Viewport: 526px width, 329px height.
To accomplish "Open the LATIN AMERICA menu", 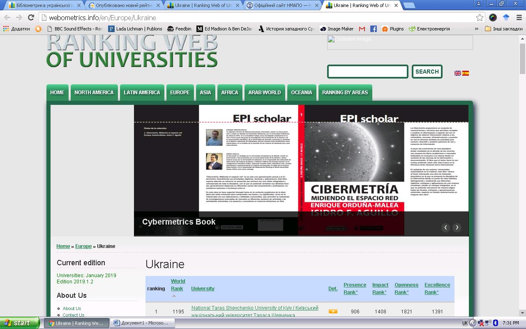I will (x=142, y=93).
